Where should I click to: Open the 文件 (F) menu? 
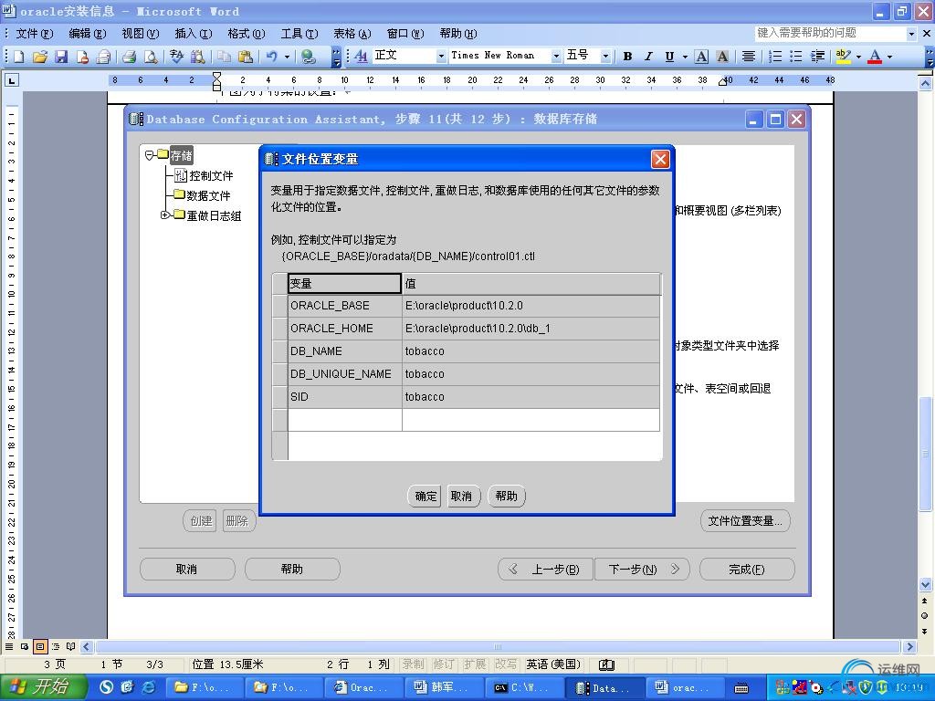(x=35, y=34)
